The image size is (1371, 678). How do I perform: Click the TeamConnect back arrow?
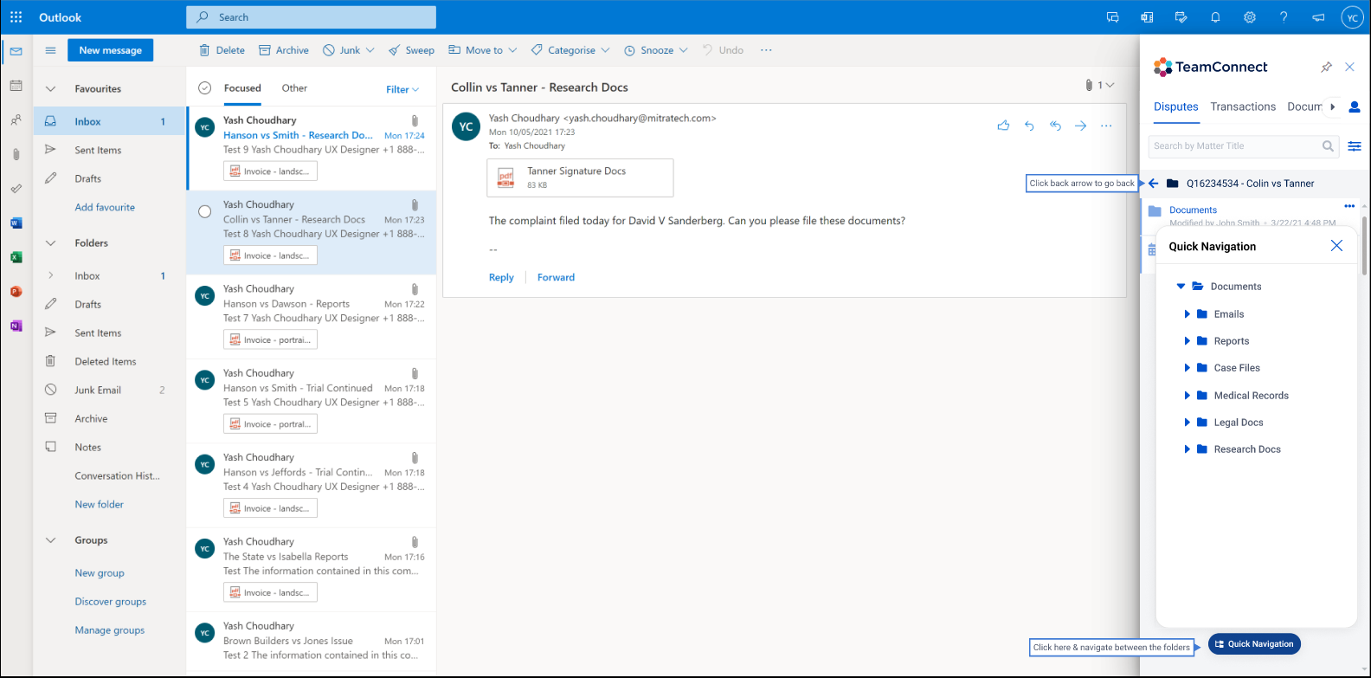click(x=1153, y=184)
